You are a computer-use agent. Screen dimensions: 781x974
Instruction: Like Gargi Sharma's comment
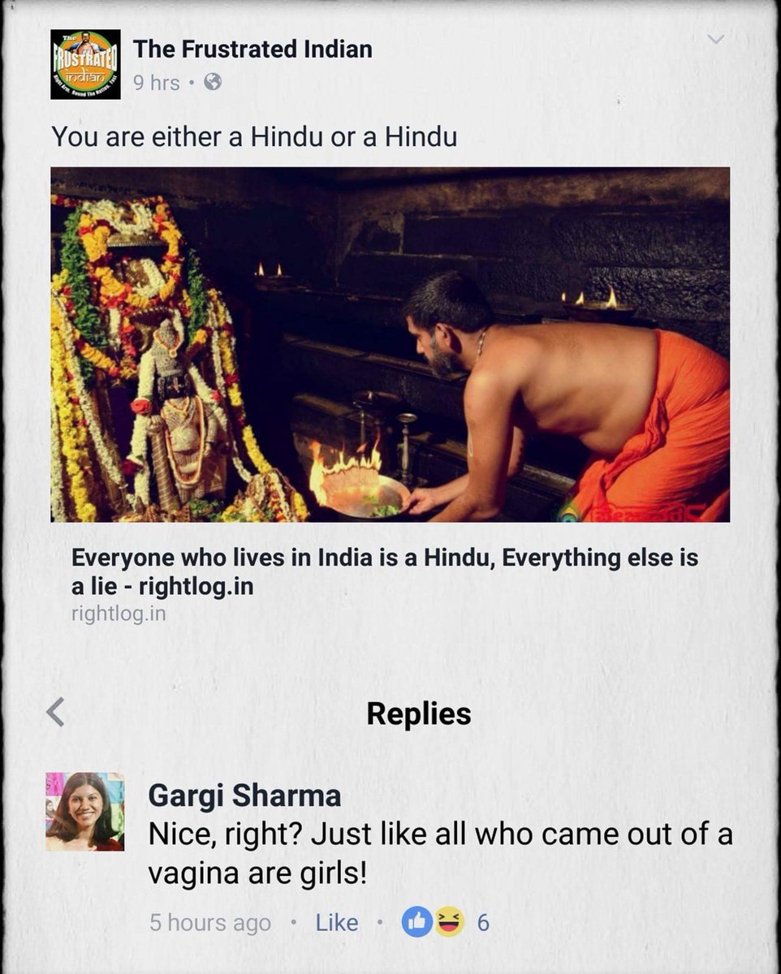pyautogui.click(x=337, y=923)
